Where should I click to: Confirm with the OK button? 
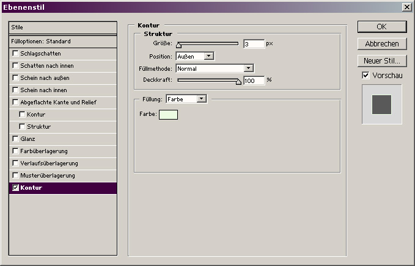(x=382, y=27)
